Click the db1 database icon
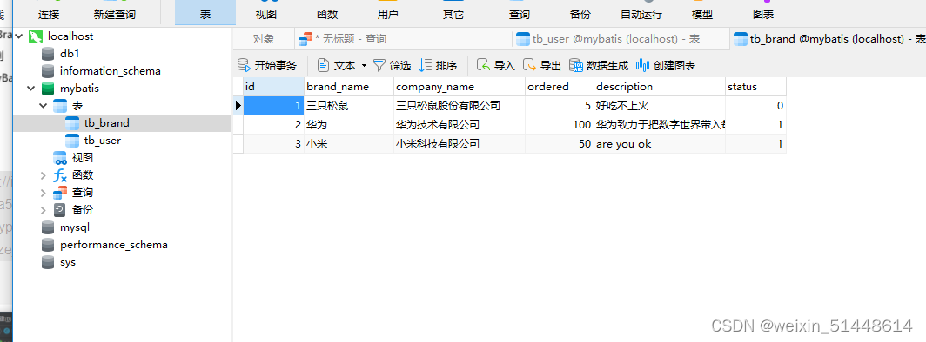Viewport: 926px width, 342px height. [49, 54]
